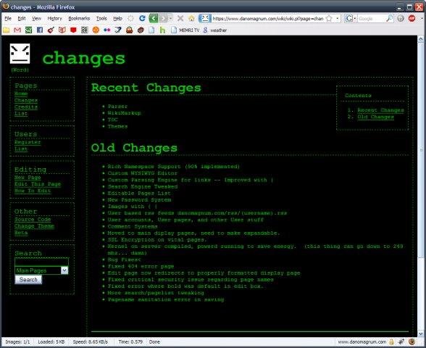Open the Help menu

117,19
